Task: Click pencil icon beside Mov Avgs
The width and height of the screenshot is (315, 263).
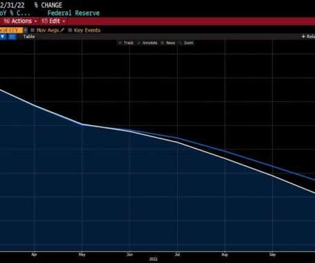Action: pos(62,30)
